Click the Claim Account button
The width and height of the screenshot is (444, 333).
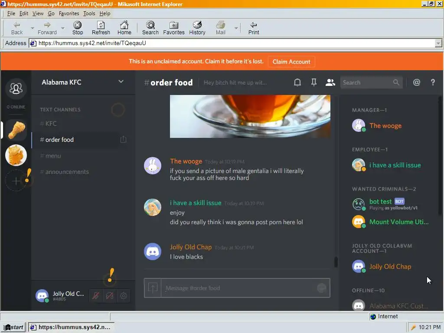pos(291,62)
